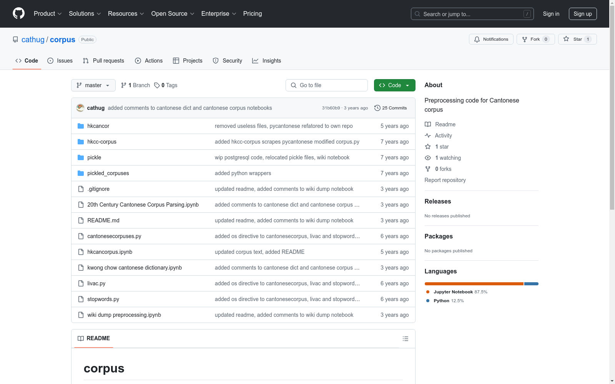Click the hkcancor folder icon
This screenshot has width=615, height=384.
coord(81,126)
